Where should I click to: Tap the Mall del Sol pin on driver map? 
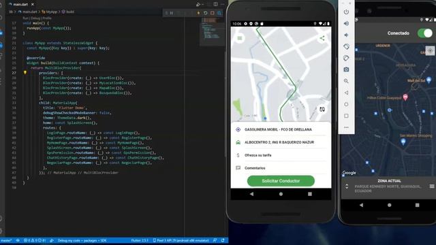click(x=429, y=80)
